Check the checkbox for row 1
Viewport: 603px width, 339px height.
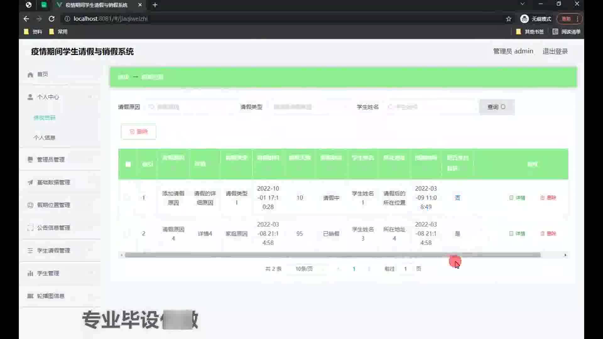[127, 198]
